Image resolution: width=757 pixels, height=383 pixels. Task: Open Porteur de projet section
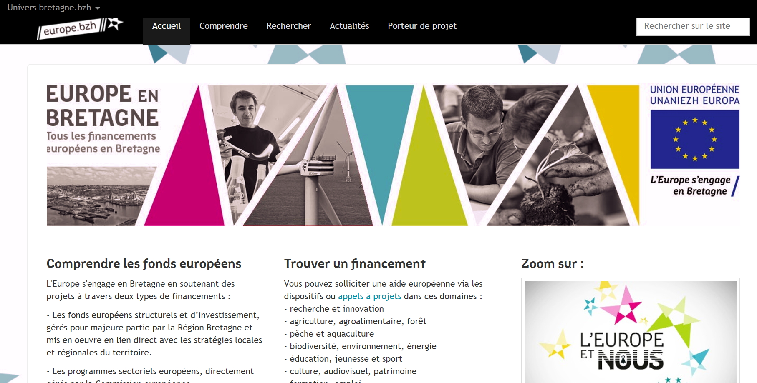click(422, 26)
